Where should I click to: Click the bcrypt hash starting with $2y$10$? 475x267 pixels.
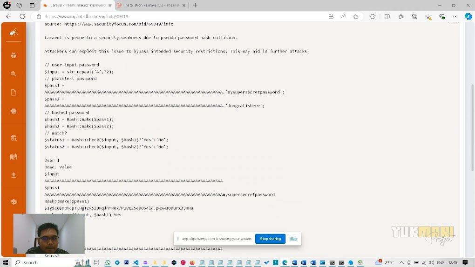(x=119, y=208)
